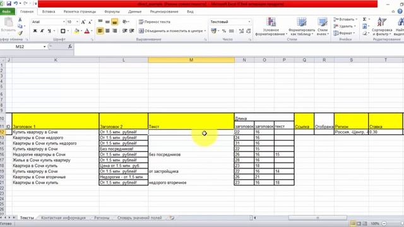This screenshot has width=404, height=227.
Task: Decrease indent in the alignment group
Action: click(x=125, y=31)
